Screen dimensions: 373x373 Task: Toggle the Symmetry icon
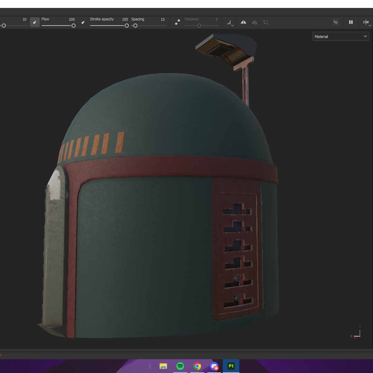coord(243,22)
